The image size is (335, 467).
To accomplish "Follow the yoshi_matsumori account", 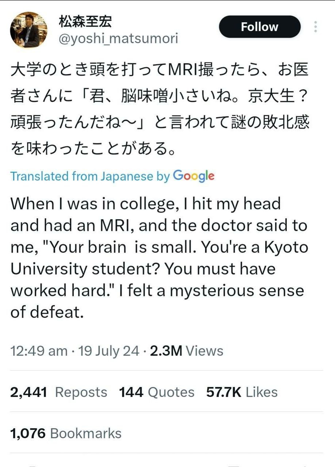I will click(259, 27).
